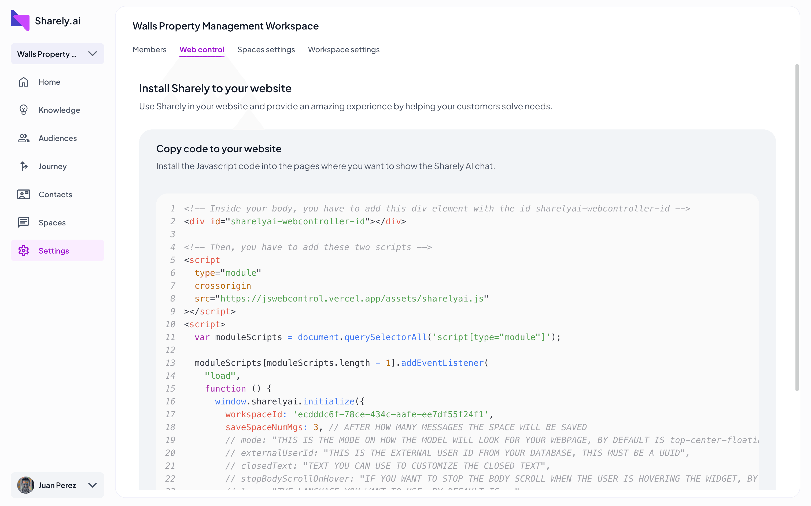This screenshot has width=811, height=506.
Task: Click the Journey signpost icon
Action: pos(23,166)
